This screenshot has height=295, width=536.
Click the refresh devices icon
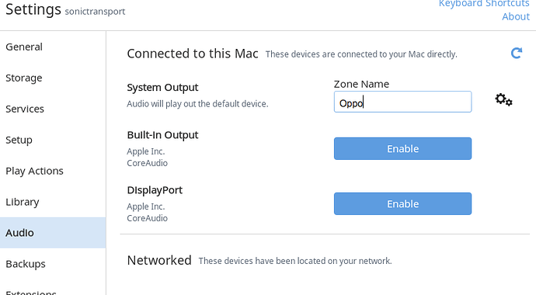pyautogui.click(x=517, y=53)
